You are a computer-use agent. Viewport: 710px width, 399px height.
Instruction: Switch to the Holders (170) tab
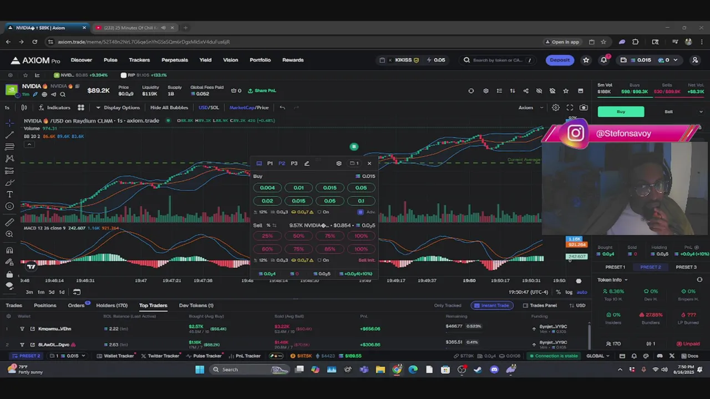tap(111, 305)
